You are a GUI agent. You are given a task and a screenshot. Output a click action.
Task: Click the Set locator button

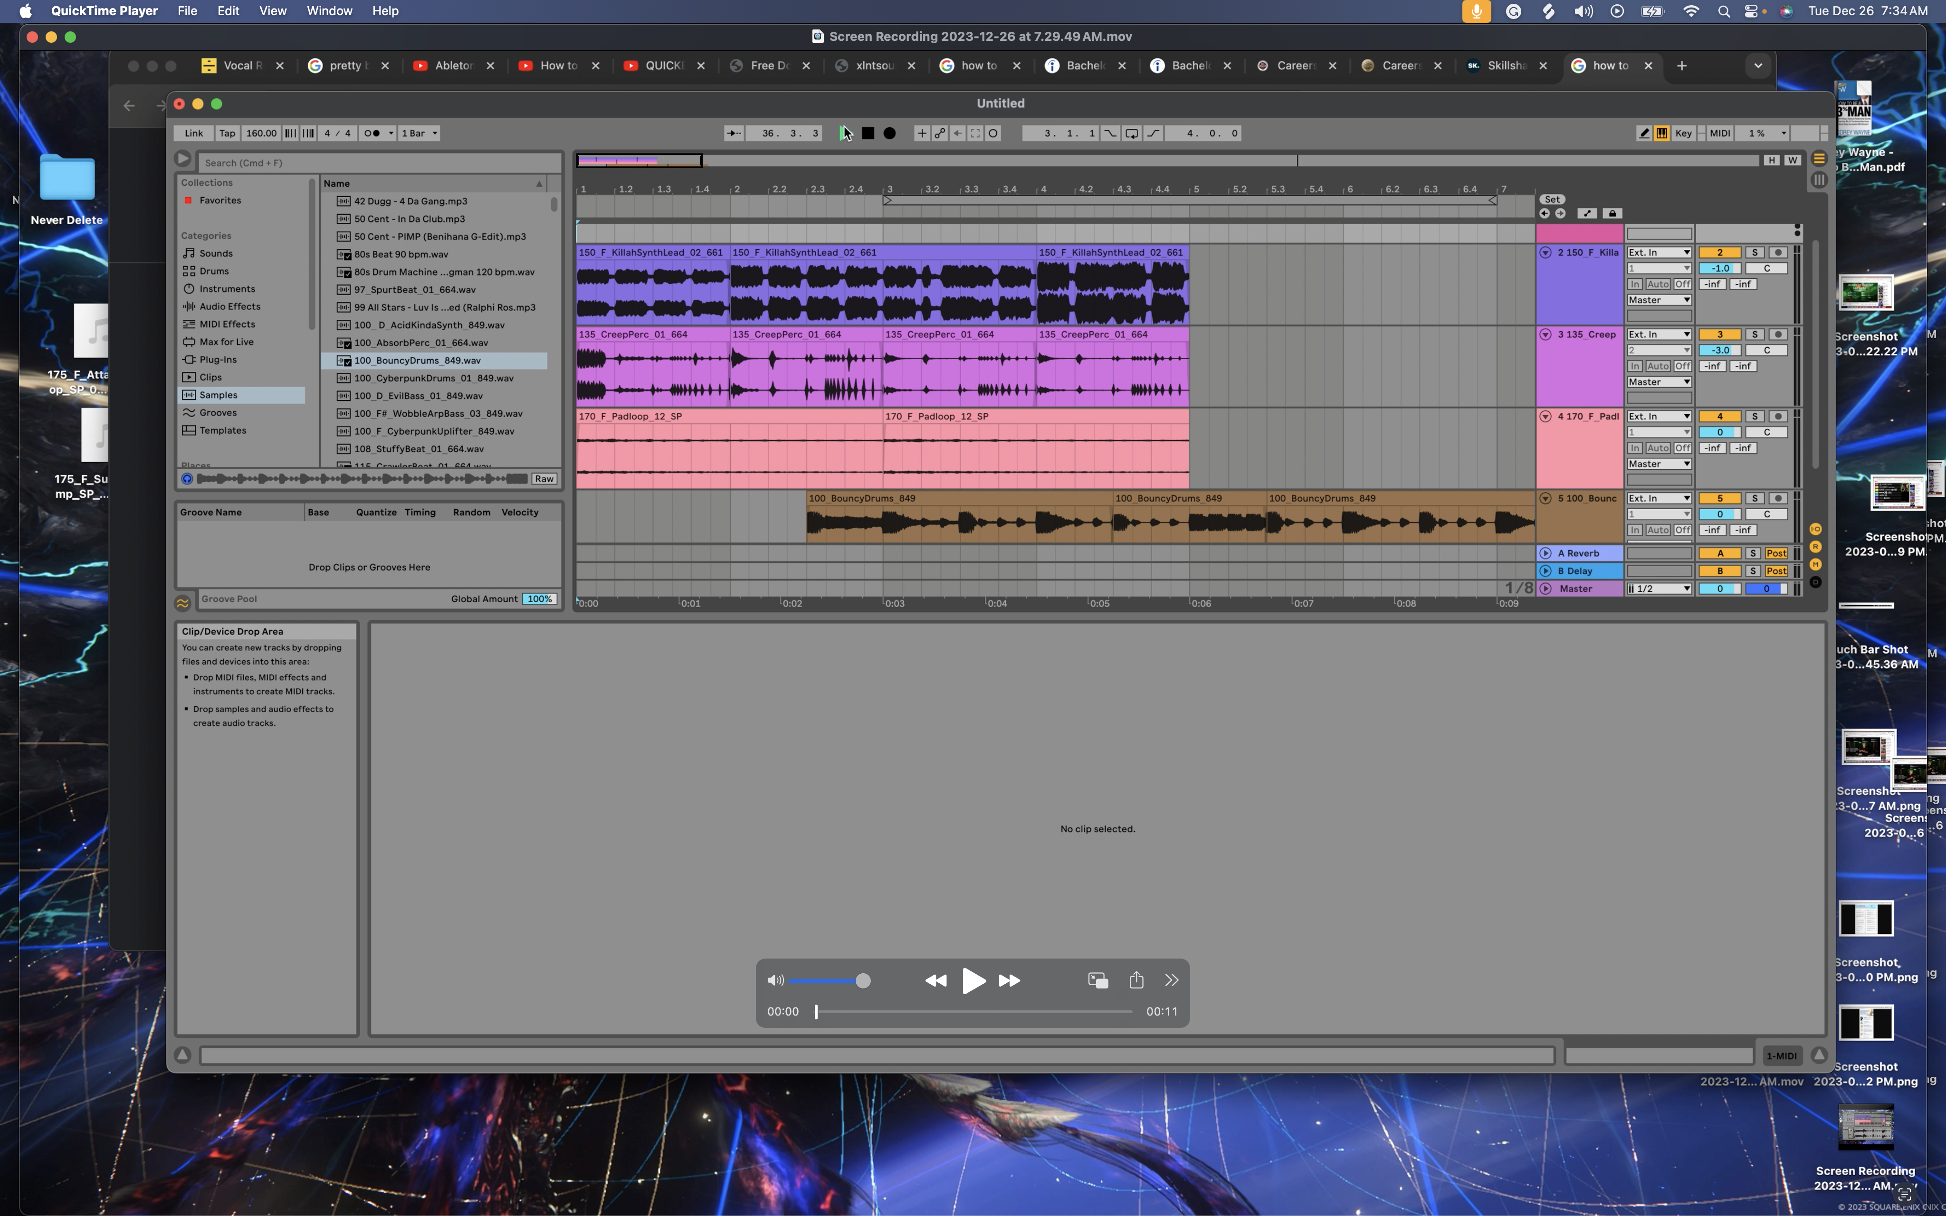click(1552, 199)
